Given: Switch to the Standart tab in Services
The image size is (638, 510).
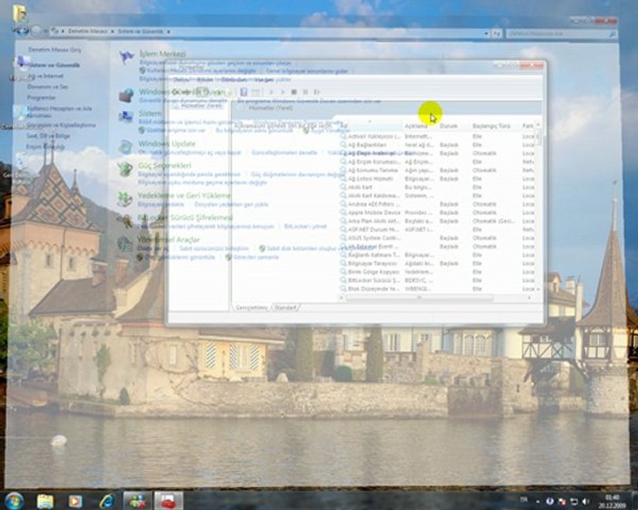Looking at the screenshot, I should tap(285, 307).
